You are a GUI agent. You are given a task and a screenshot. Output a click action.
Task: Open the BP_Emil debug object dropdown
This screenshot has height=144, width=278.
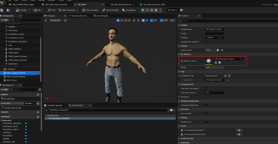point(173,10)
